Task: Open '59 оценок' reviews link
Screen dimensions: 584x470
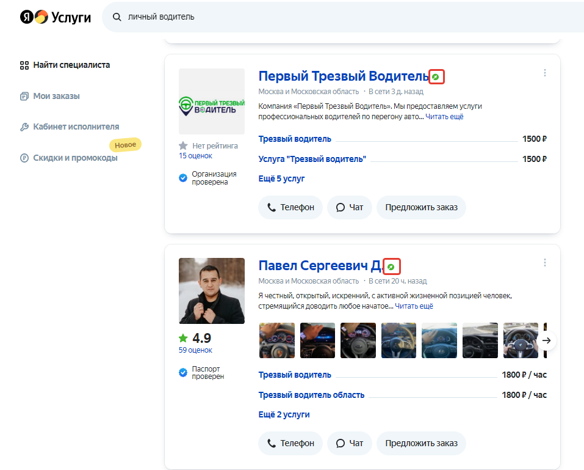Action: [195, 350]
